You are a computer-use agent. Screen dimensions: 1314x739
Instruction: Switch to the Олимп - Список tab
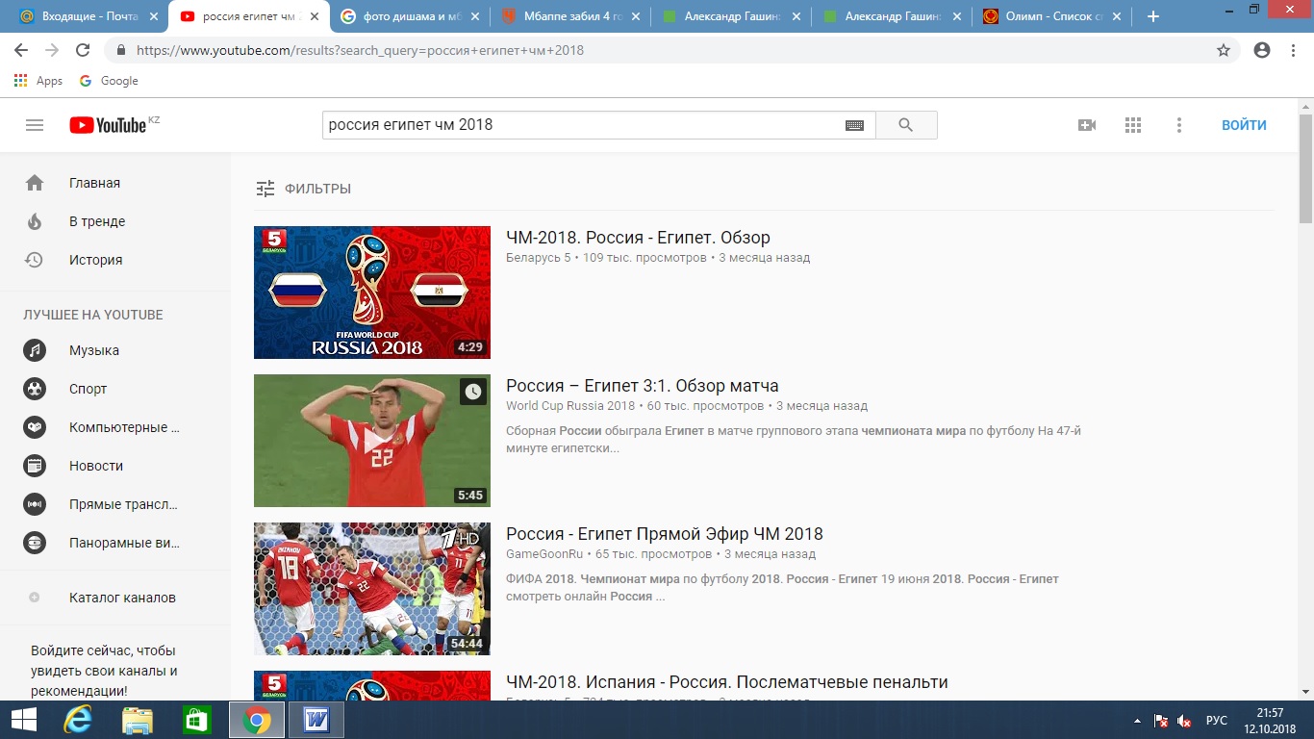pos(1052,16)
